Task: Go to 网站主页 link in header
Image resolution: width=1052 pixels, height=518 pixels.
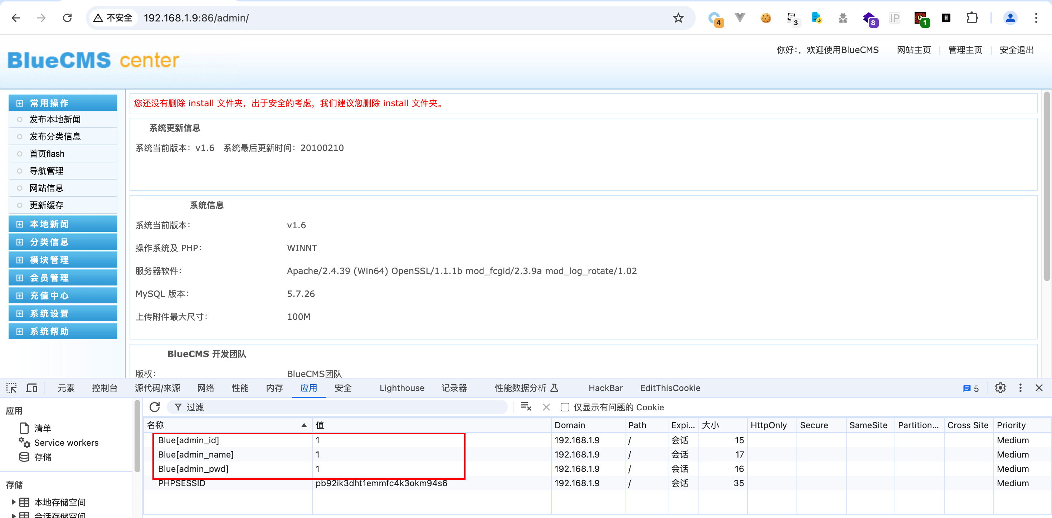Action: [x=914, y=50]
